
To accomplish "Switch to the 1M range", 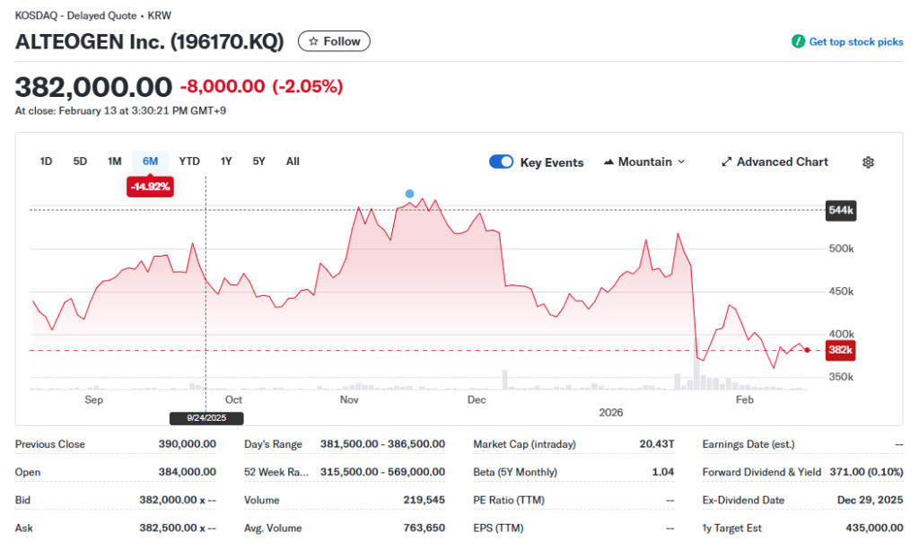I will (x=114, y=162).
